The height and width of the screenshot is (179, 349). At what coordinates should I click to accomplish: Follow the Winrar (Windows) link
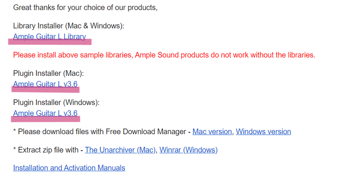tap(188, 150)
